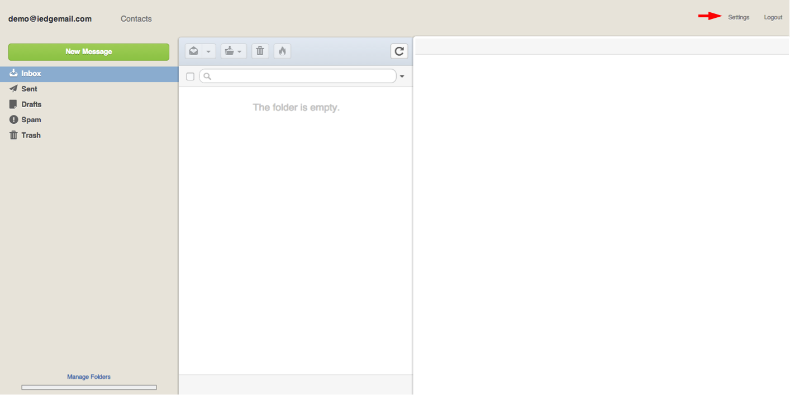Go to the Spam folder
The width and height of the screenshot is (790, 395).
click(31, 119)
